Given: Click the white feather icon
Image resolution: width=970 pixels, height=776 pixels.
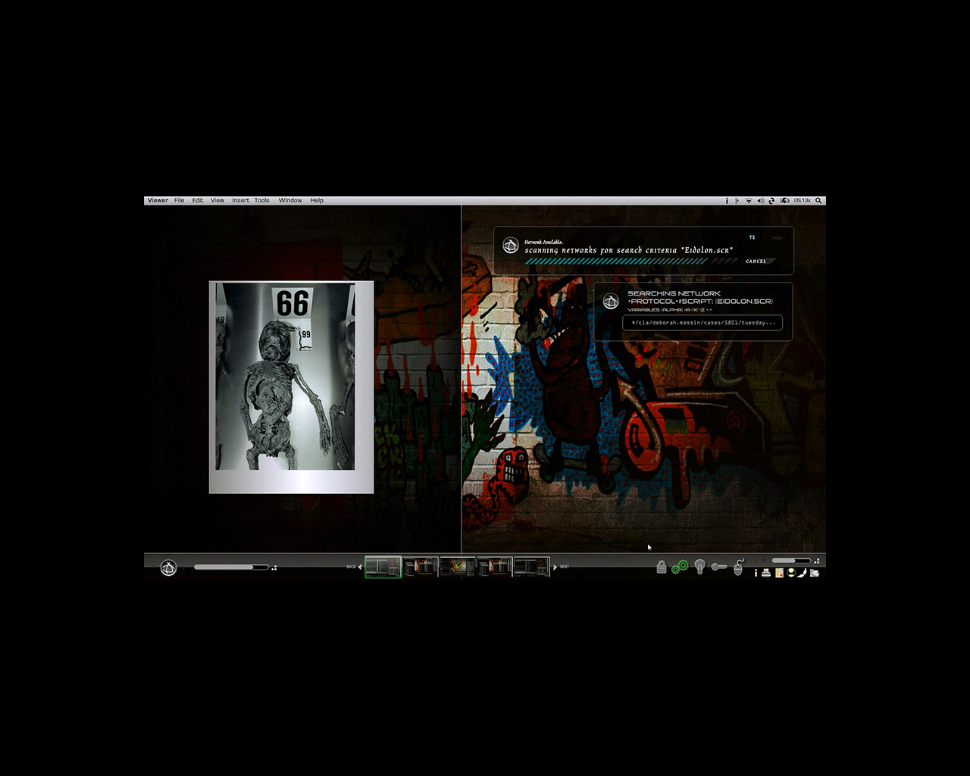Looking at the screenshot, I should (802, 573).
